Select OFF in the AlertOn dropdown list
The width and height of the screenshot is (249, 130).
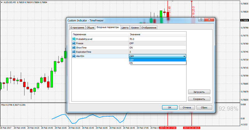pos(157,60)
